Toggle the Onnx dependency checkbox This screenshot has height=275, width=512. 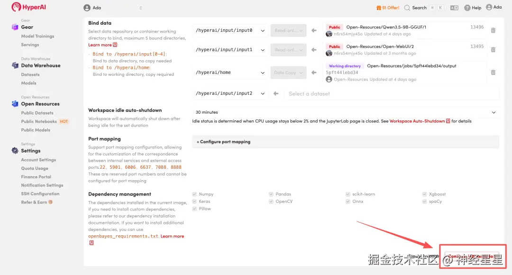click(348, 201)
